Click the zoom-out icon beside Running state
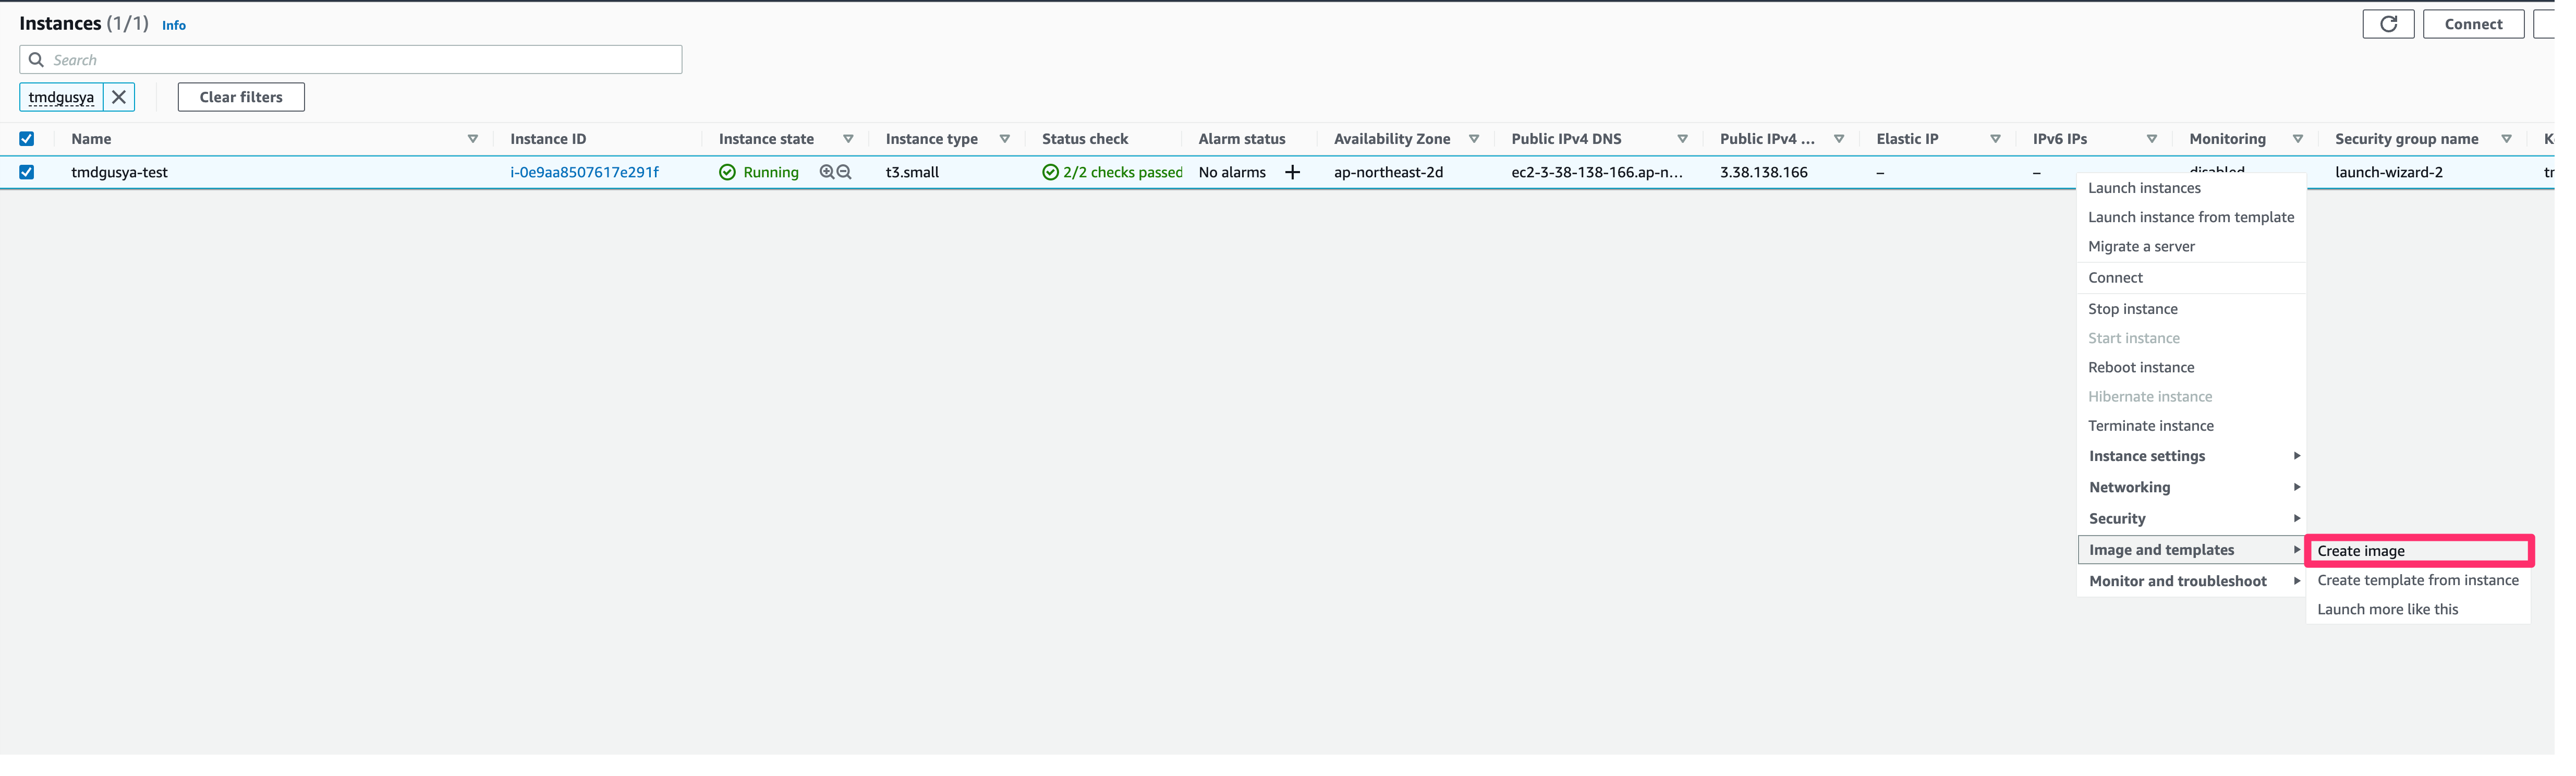This screenshot has width=2576, height=776. 844,172
